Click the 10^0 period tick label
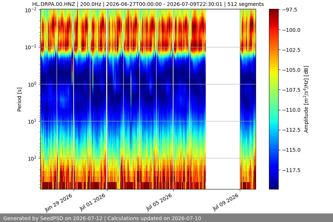The height and width of the screenshot is (222, 333). [x=32, y=84]
